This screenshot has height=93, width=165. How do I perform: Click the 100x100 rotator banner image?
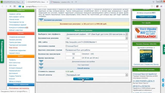[146, 56]
